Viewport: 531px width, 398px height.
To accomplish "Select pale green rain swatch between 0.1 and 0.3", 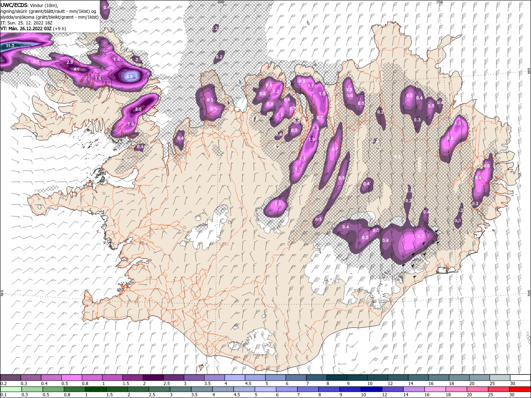I will 11,389.
